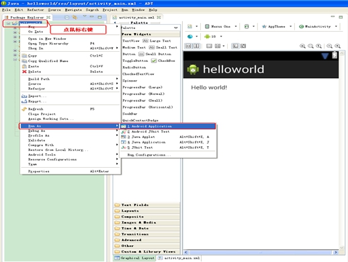This screenshot has width=348, height=262.
Task: Toggle fill height layout button
Action: (196, 46)
